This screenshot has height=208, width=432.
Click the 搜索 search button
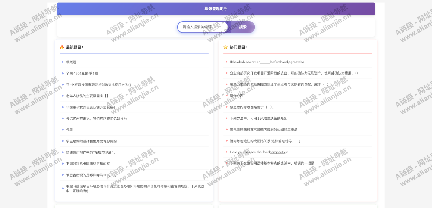[x=243, y=27]
